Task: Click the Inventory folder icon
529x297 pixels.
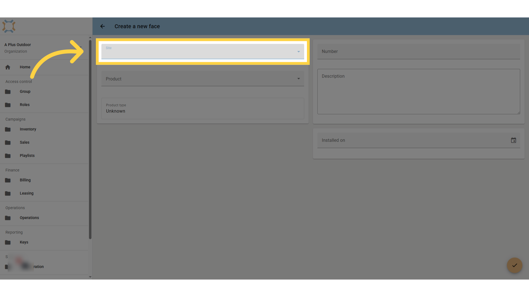Action: point(8,129)
